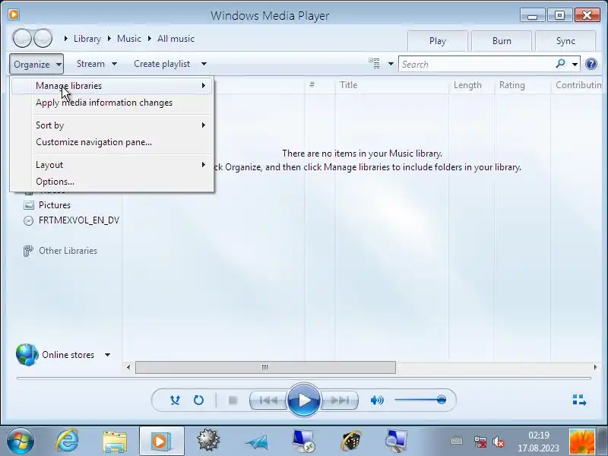Open Windows Explorer from the taskbar
This screenshot has height=456, width=608.
tap(115, 442)
